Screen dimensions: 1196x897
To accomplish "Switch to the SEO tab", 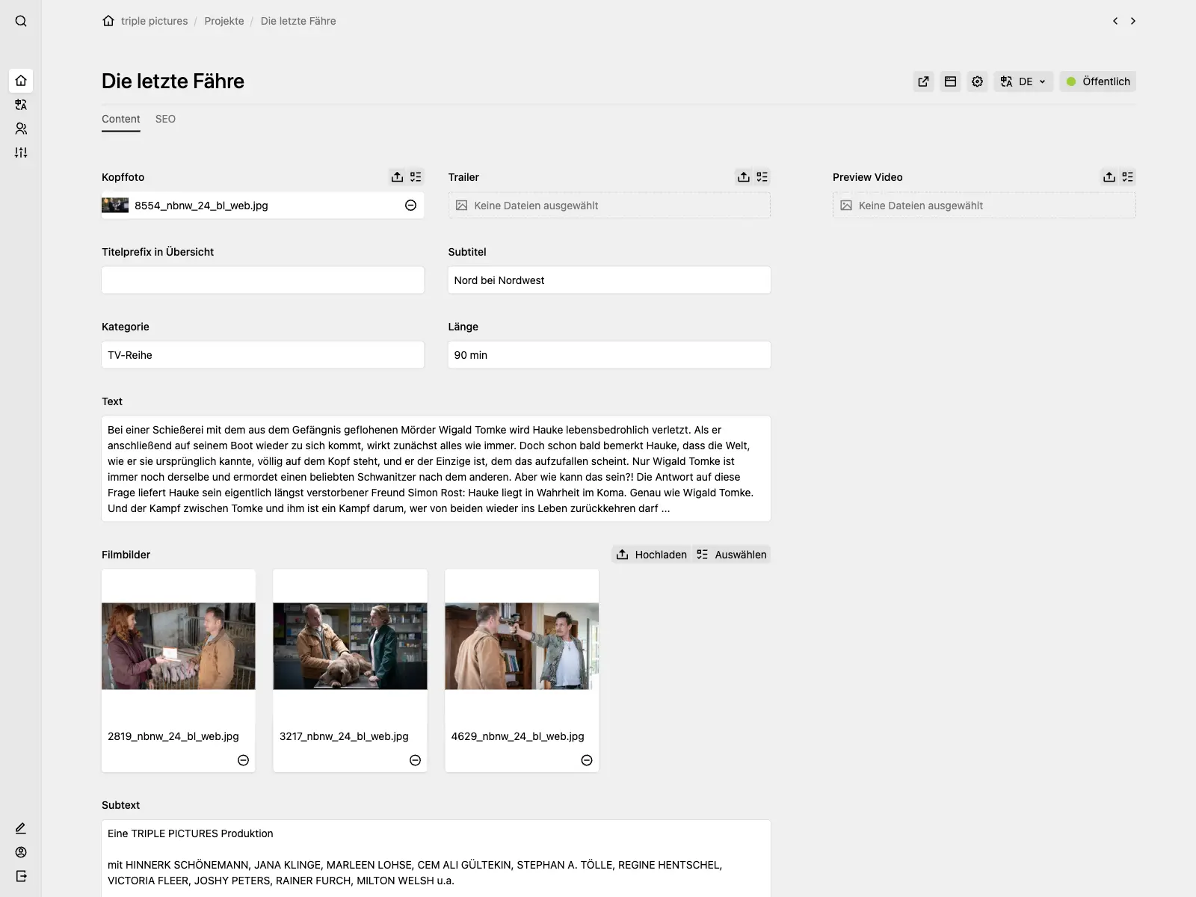I will 165,119.
